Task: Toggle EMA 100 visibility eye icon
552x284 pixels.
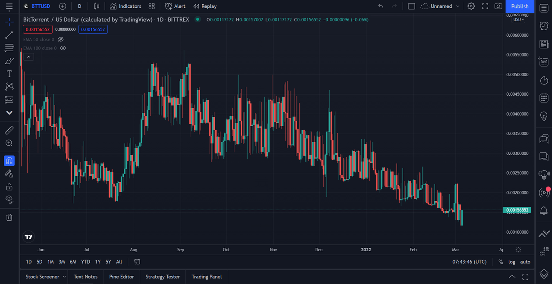Action: coord(63,48)
